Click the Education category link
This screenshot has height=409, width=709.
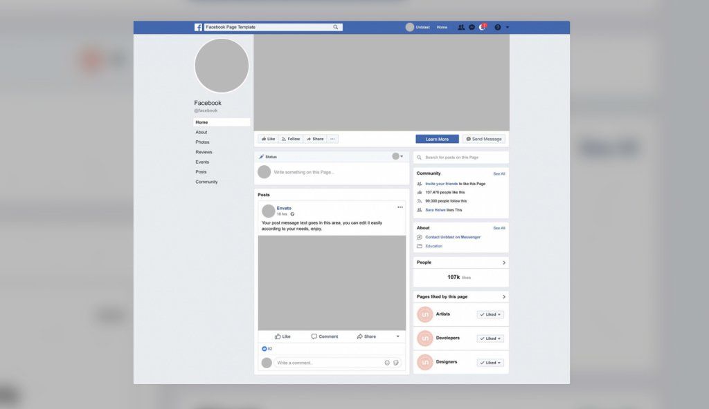point(433,246)
